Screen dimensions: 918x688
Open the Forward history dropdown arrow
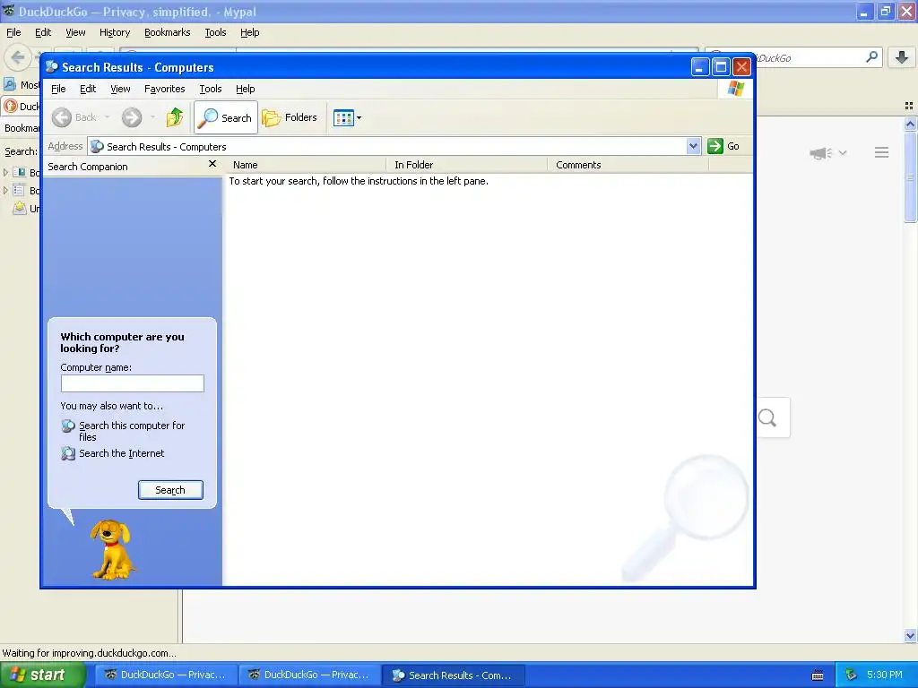click(x=152, y=117)
